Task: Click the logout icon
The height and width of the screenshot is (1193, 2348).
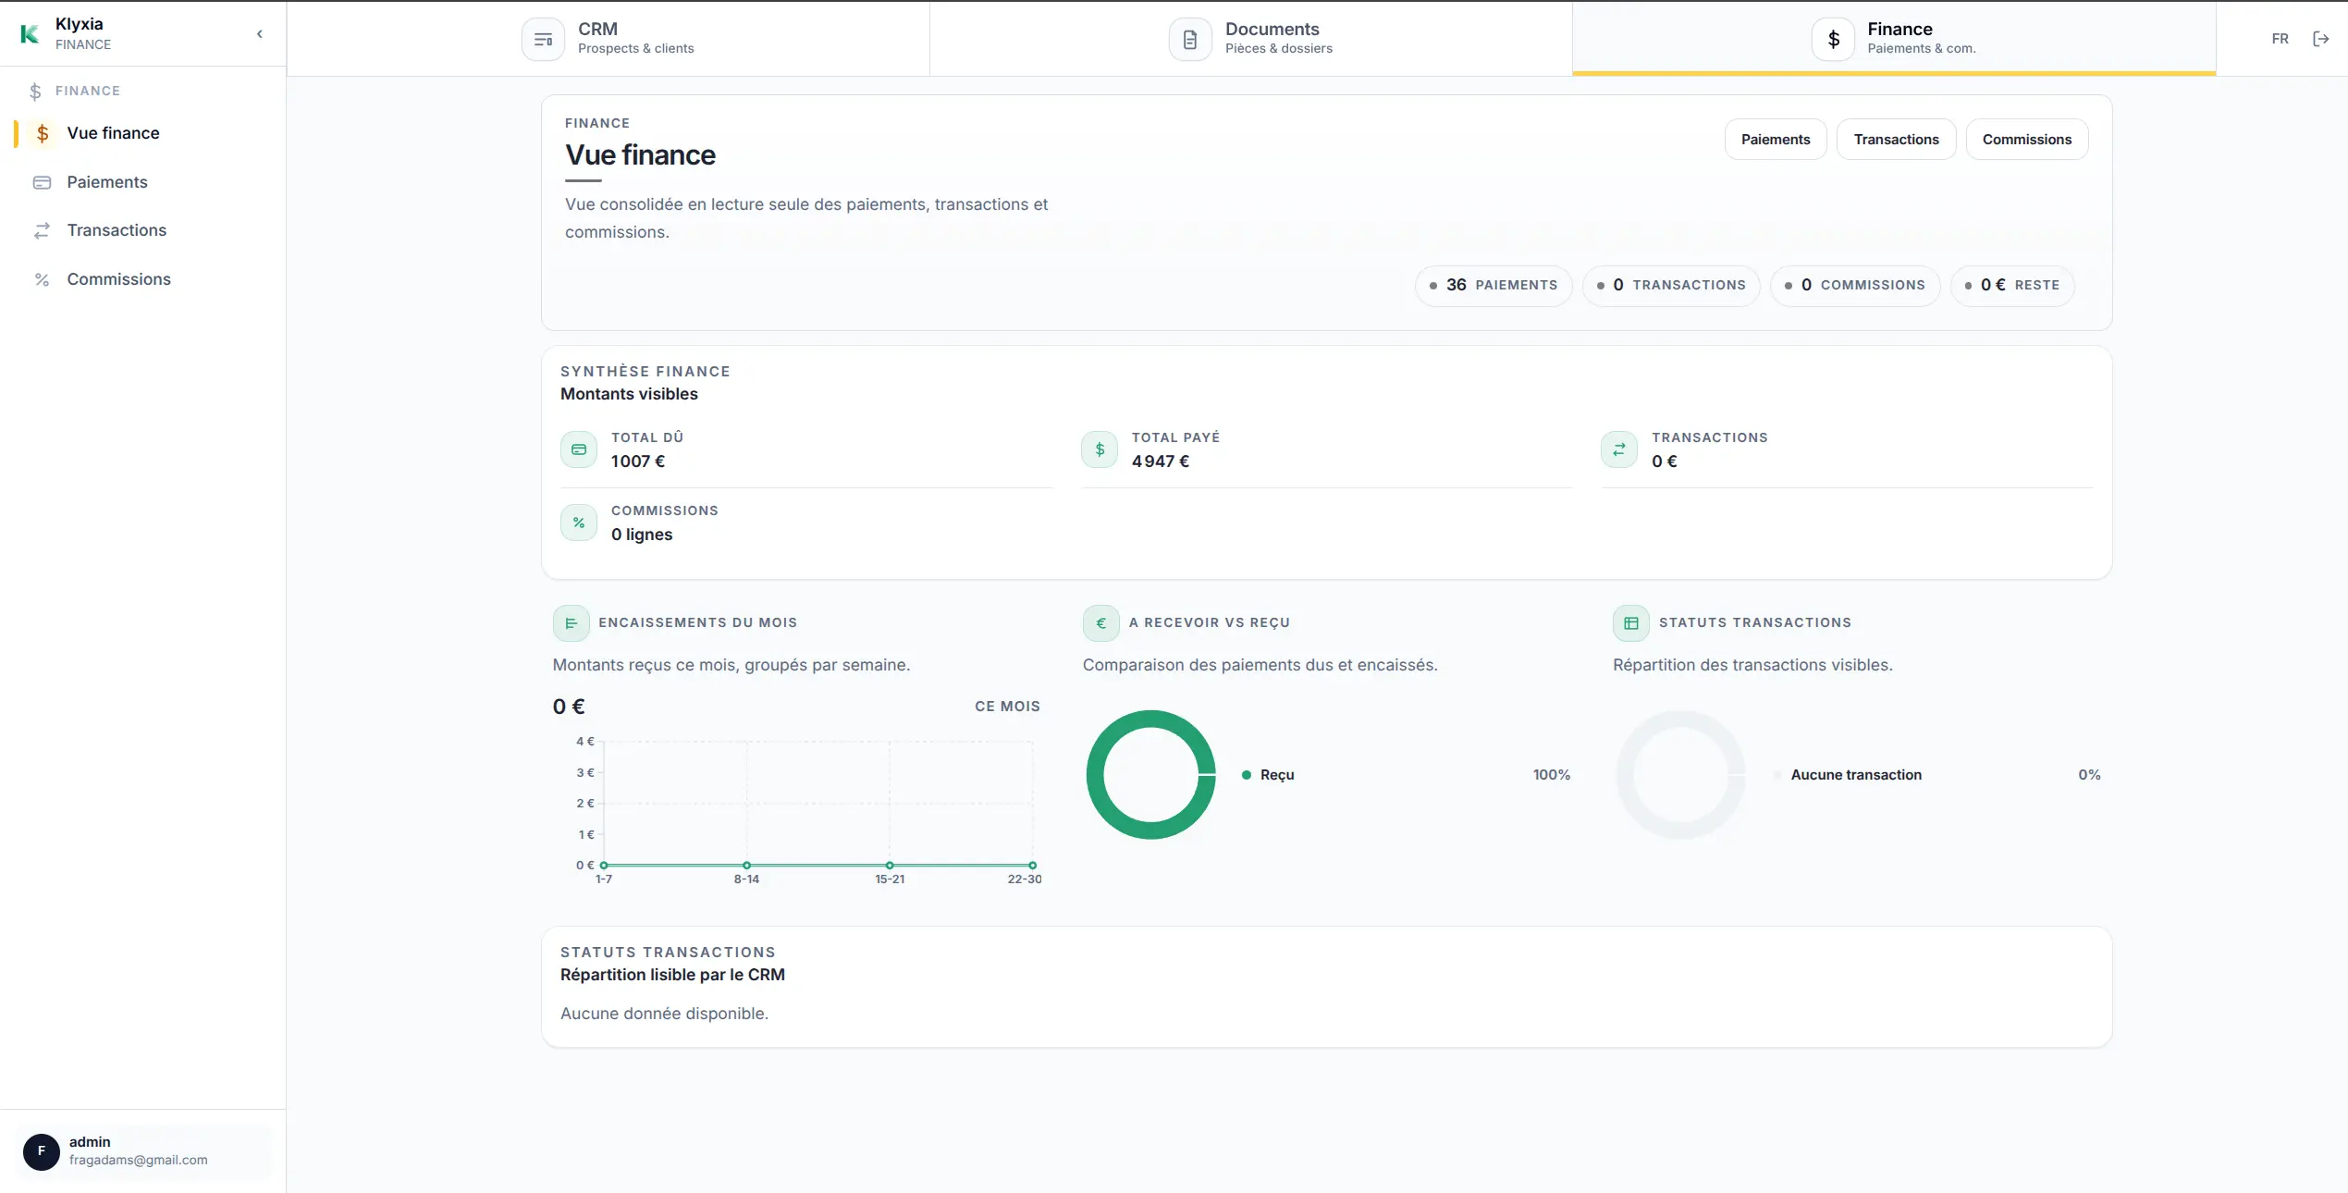Action: 2320,39
